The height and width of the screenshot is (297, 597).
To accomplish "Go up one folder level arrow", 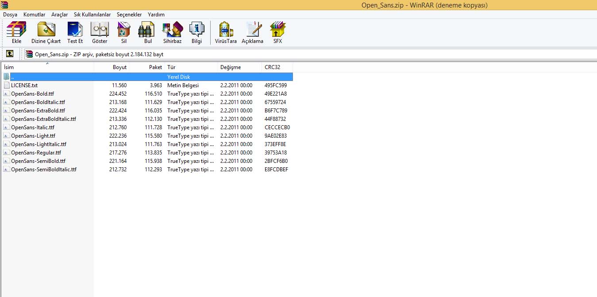I will [9, 54].
